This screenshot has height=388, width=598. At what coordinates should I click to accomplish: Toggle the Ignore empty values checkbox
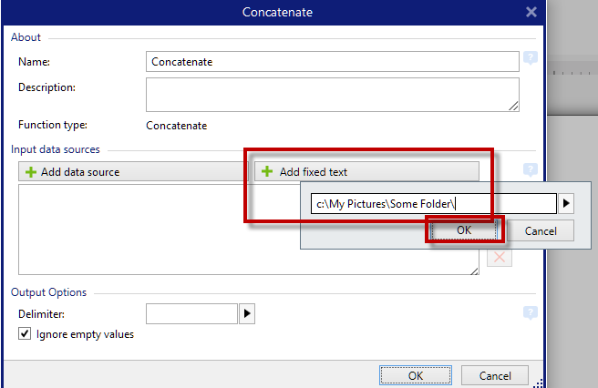(x=25, y=334)
